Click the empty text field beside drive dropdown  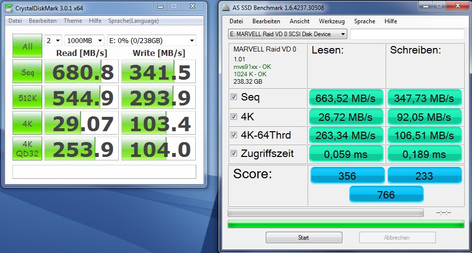407,34
